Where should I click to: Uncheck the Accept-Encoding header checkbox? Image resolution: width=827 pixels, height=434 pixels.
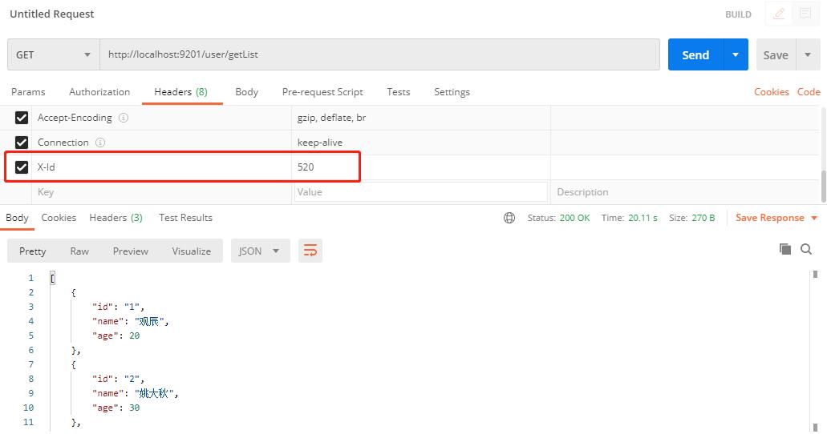click(x=22, y=118)
